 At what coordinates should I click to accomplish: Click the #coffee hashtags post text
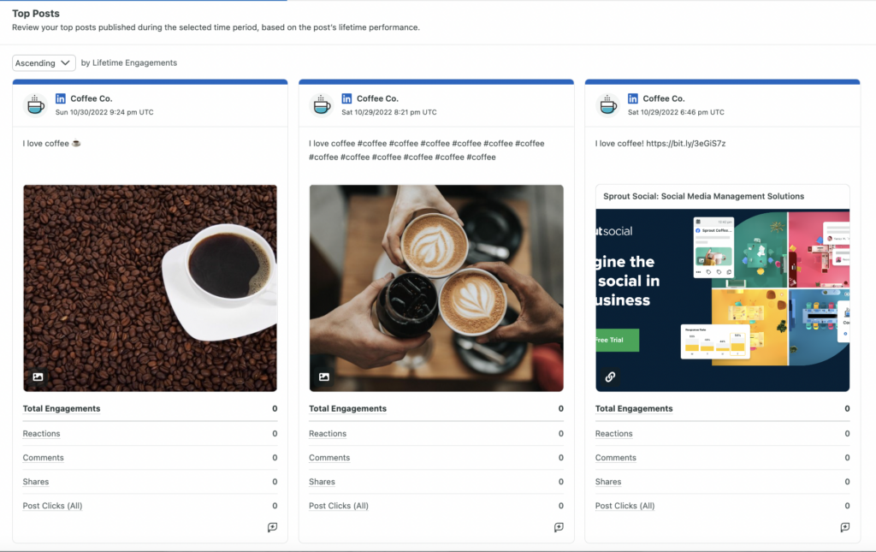[427, 151]
